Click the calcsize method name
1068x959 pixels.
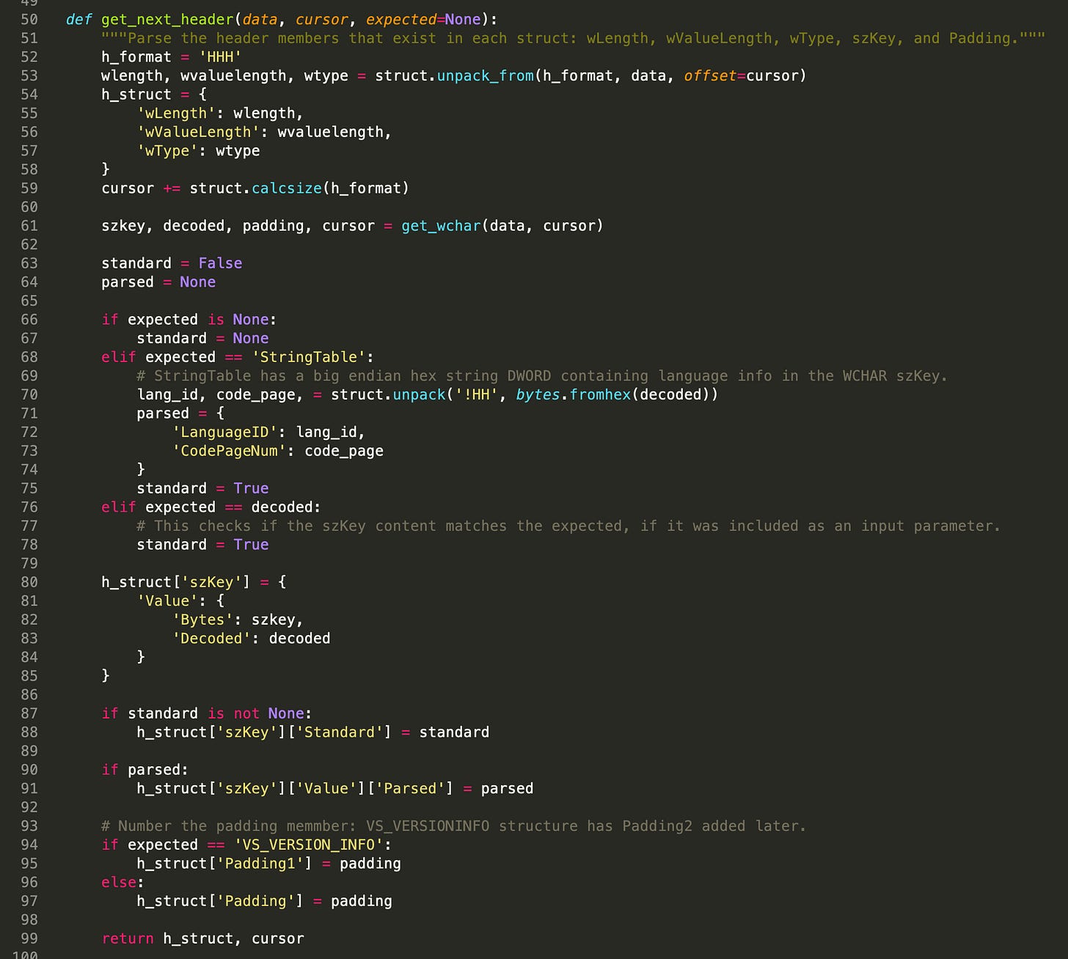287,188
